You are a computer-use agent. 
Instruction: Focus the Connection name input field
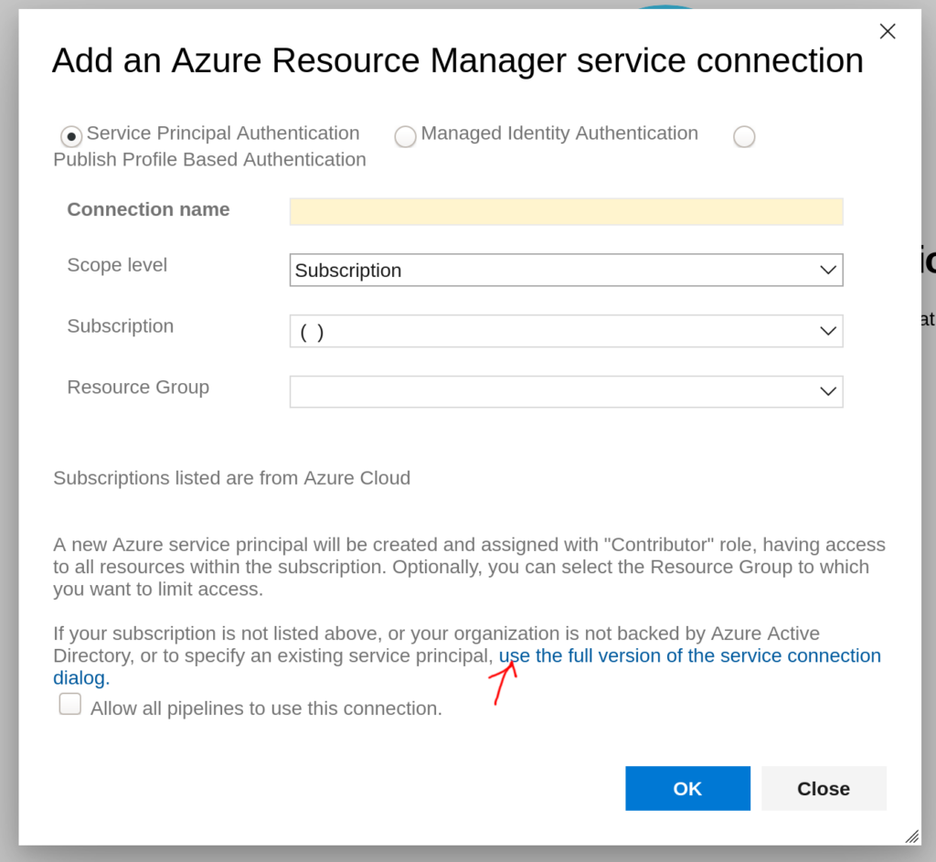[566, 211]
